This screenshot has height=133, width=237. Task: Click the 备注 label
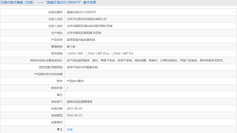tap(60, 95)
